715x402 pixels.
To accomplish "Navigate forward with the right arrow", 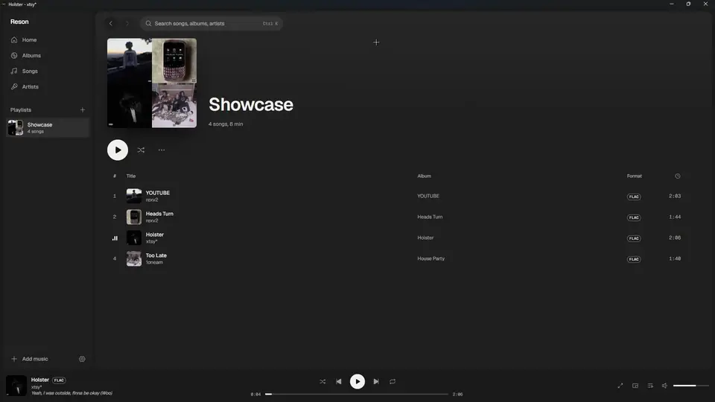I will (x=127, y=24).
